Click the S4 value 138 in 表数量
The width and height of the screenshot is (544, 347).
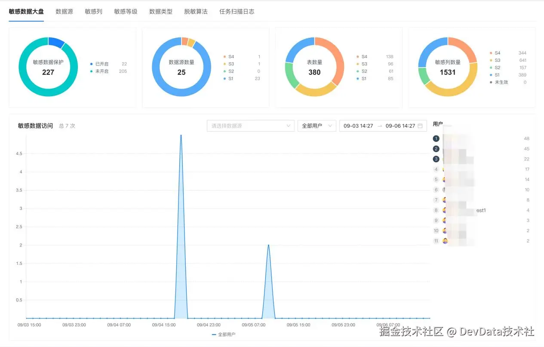[x=390, y=57]
